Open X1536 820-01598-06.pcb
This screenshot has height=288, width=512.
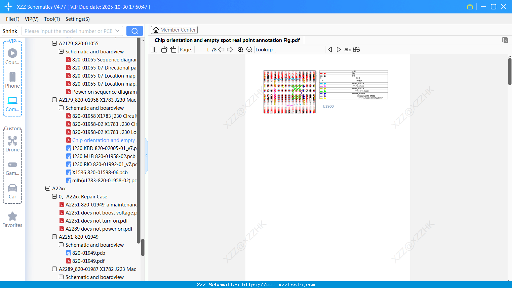(x=97, y=172)
